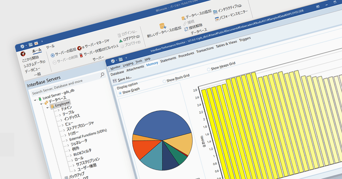Switch to the Attachments tab
Screen dimensions: 342x179
coord(135,68)
